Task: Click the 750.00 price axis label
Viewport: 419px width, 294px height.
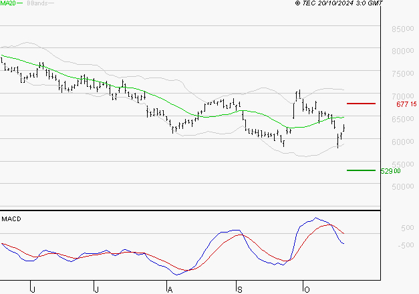Action: (x=403, y=73)
